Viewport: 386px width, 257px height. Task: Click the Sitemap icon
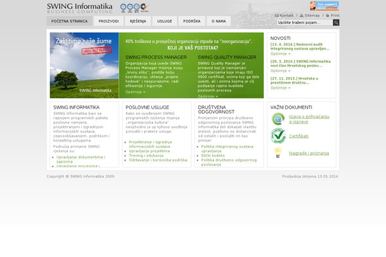[x=302, y=15]
